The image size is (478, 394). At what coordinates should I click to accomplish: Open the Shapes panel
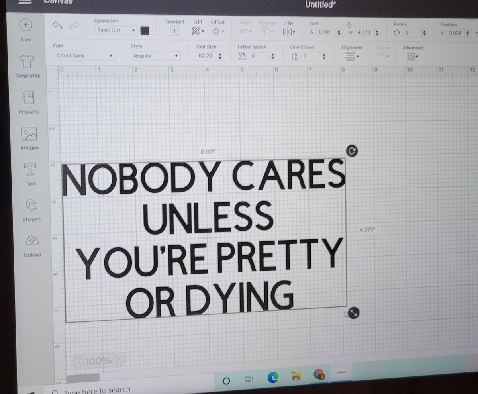point(31,205)
